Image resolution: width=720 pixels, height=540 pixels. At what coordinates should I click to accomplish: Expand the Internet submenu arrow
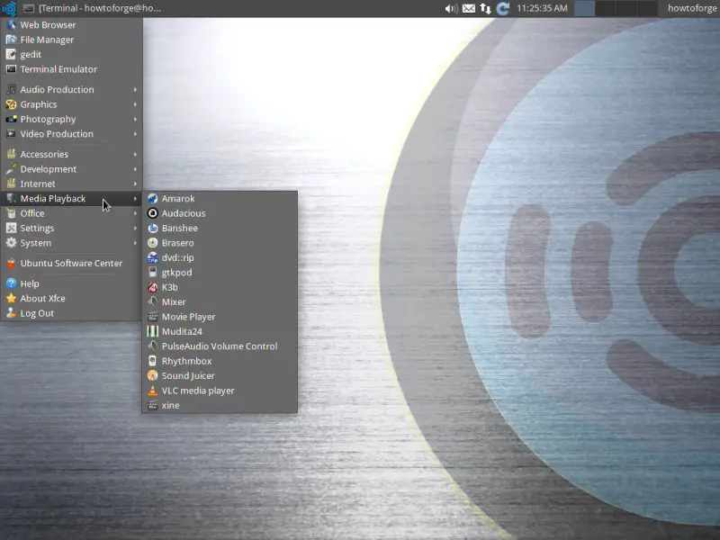click(135, 184)
